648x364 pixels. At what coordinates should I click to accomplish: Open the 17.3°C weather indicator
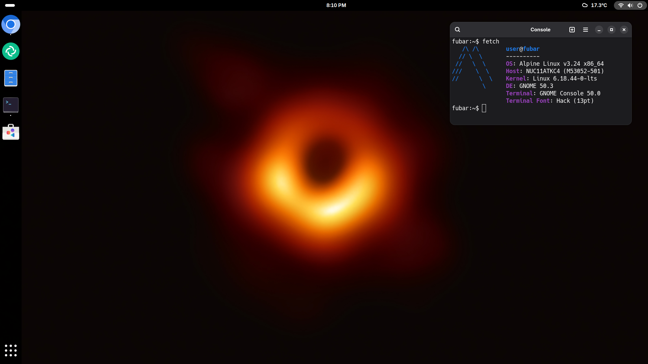pos(595,5)
